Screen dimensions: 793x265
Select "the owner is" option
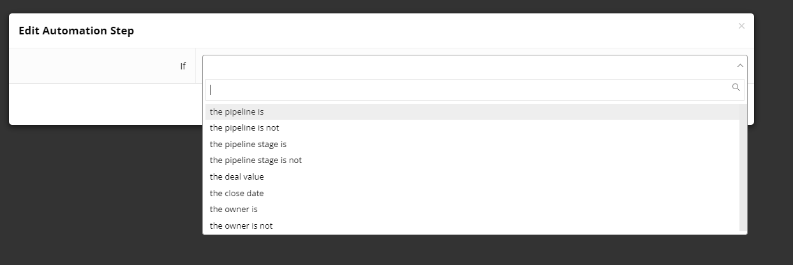[233, 210]
